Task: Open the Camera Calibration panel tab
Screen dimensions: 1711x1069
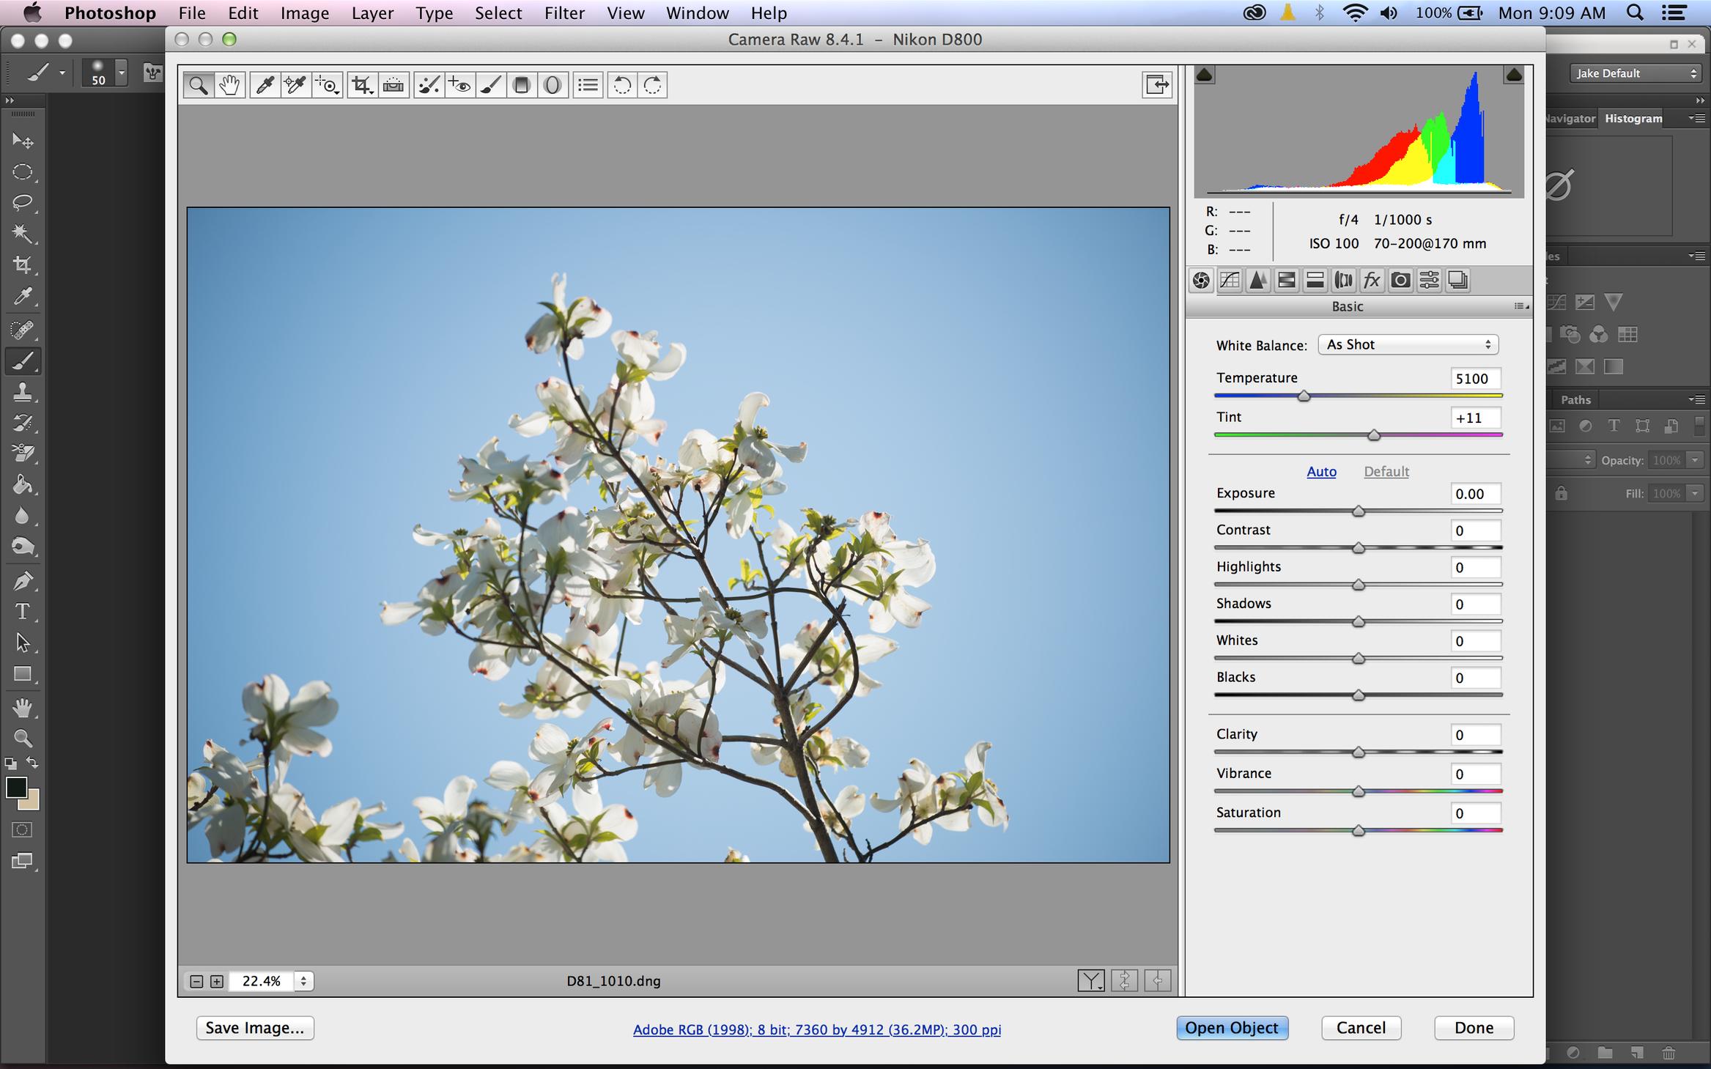Action: [x=1400, y=280]
